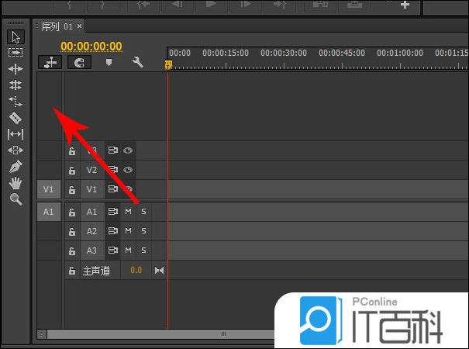
Task: Toggle sync lock on V1 track
Action: coord(112,189)
